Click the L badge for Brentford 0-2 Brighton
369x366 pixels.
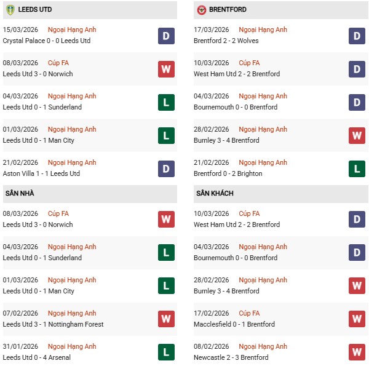[x=357, y=169]
